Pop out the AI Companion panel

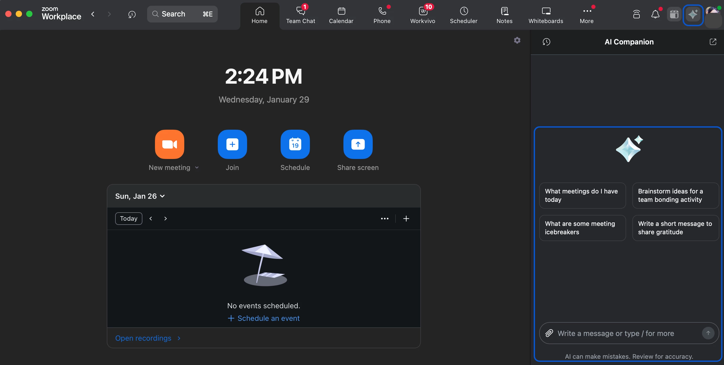pos(713,42)
